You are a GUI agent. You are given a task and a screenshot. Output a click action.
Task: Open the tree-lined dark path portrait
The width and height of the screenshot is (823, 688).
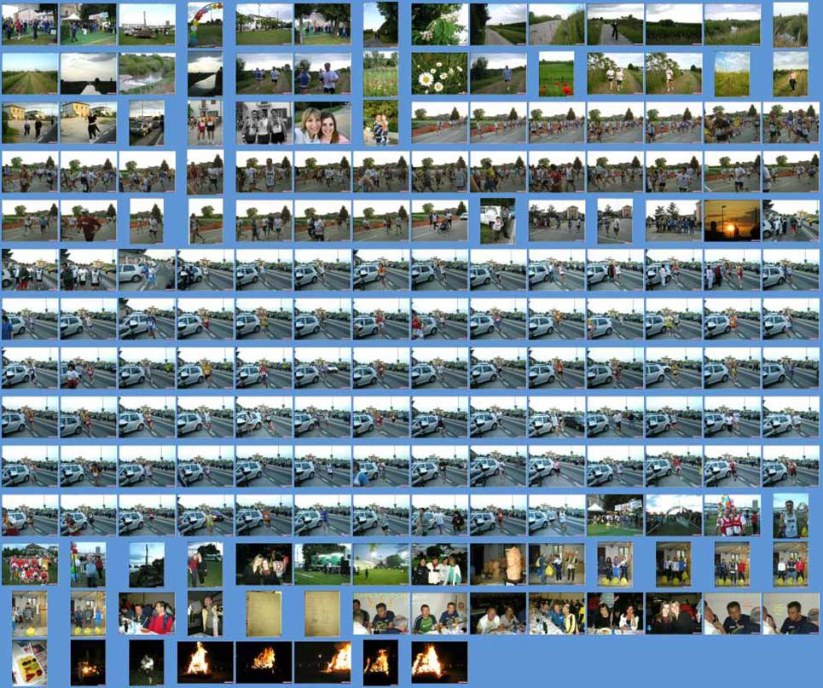point(380,25)
